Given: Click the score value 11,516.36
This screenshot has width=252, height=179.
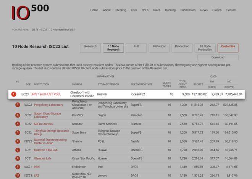Looking at the screenshot, I should [x=197, y=105].
